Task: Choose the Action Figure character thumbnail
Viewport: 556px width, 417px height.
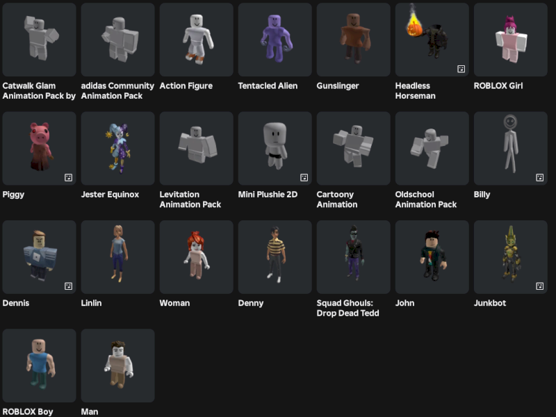Action: coord(197,40)
